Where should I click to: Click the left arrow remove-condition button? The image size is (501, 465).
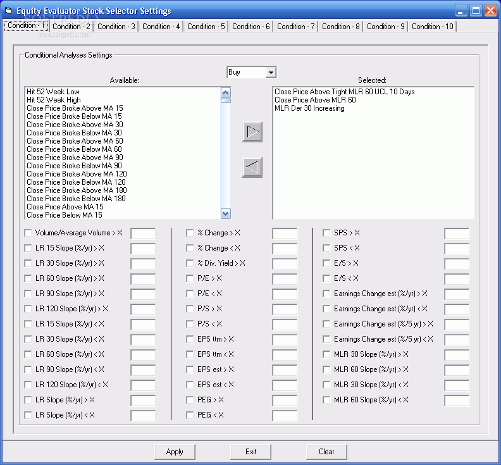pos(252,167)
